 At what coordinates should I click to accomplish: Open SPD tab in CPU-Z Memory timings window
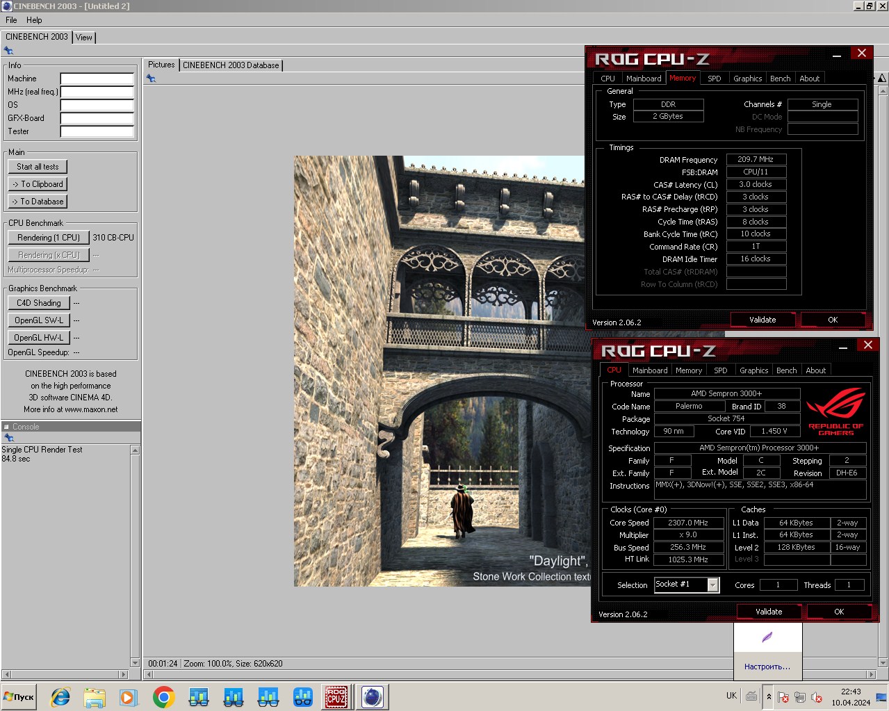pyautogui.click(x=715, y=79)
